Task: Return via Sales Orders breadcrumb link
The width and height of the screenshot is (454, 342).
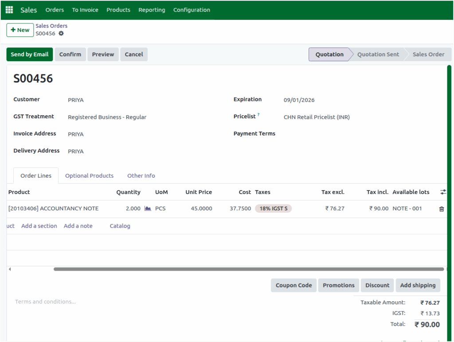Action: [51, 26]
